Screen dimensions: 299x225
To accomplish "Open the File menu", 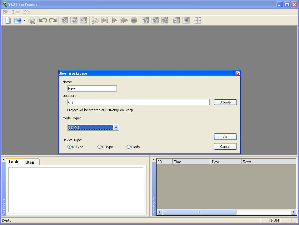I will coord(5,12).
